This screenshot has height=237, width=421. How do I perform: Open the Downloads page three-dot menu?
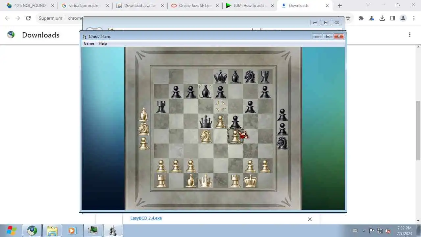[x=410, y=35]
